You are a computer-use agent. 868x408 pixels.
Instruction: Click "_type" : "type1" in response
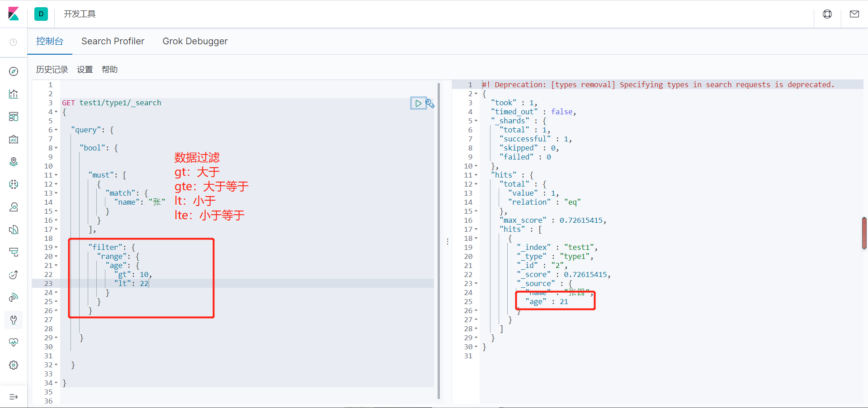click(x=555, y=257)
